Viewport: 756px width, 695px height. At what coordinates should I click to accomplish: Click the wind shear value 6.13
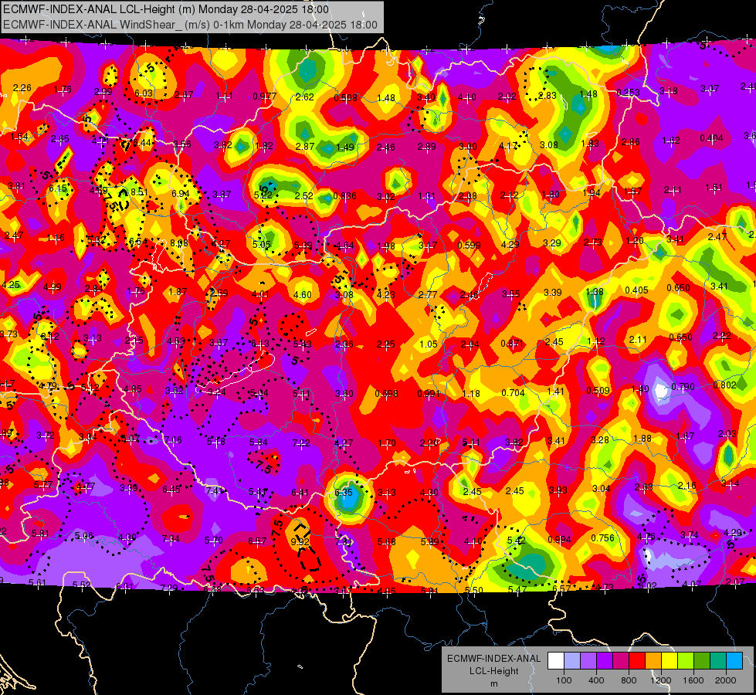pyautogui.click(x=260, y=344)
